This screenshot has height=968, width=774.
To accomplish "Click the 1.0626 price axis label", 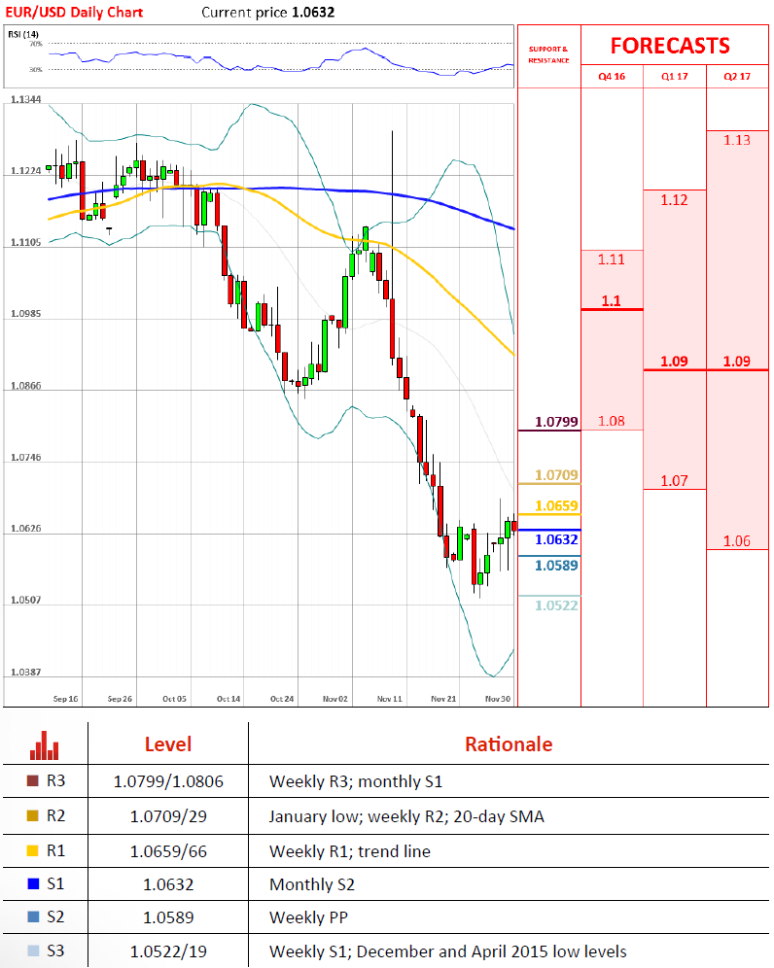I will tap(26, 529).
